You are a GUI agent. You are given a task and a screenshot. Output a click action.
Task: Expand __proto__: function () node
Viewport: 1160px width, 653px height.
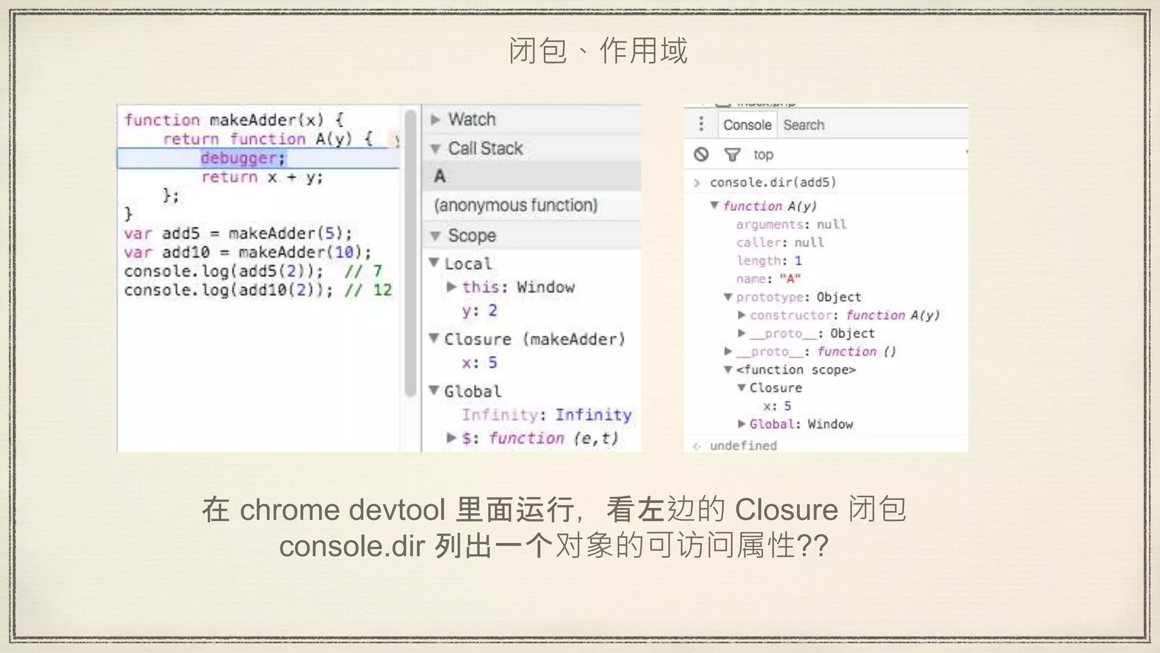click(x=728, y=351)
